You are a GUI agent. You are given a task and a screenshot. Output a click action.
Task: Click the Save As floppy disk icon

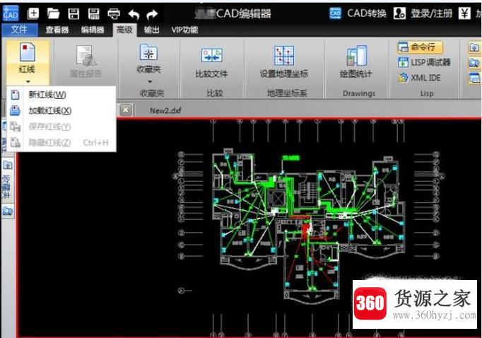click(93, 14)
